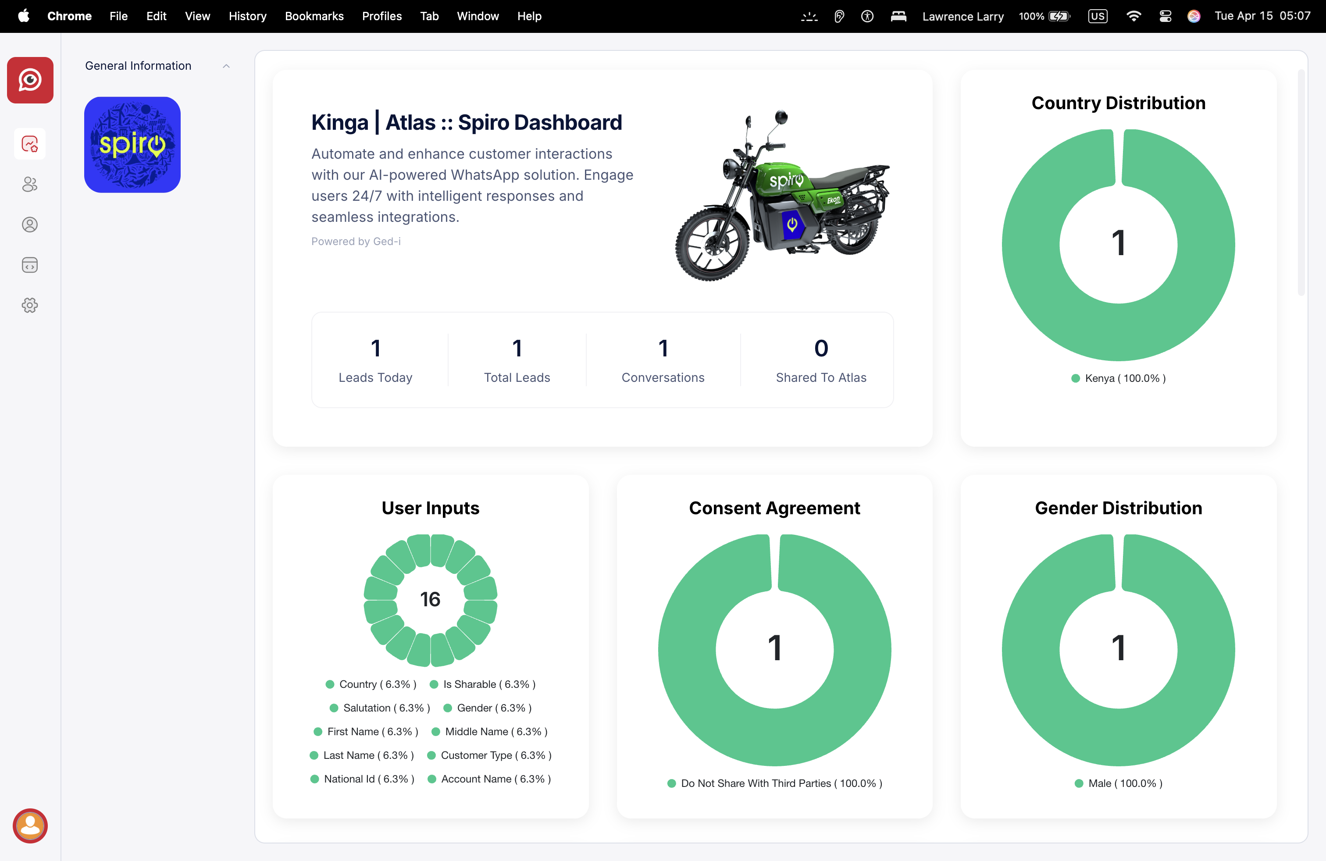Click the Consent Agreement donut chart
This screenshot has height=861, width=1326.
click(x=774, y=650)
